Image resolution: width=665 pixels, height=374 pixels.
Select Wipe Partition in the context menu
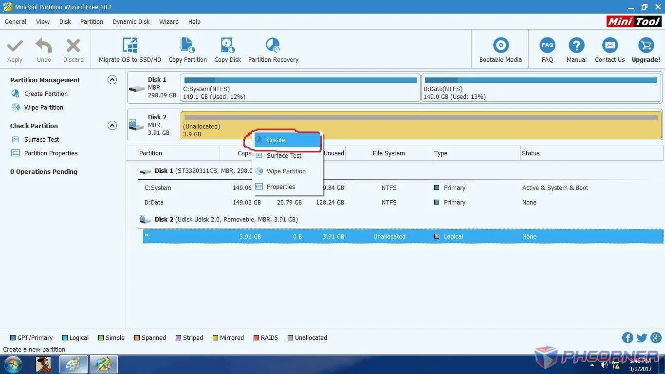point(287,171)
